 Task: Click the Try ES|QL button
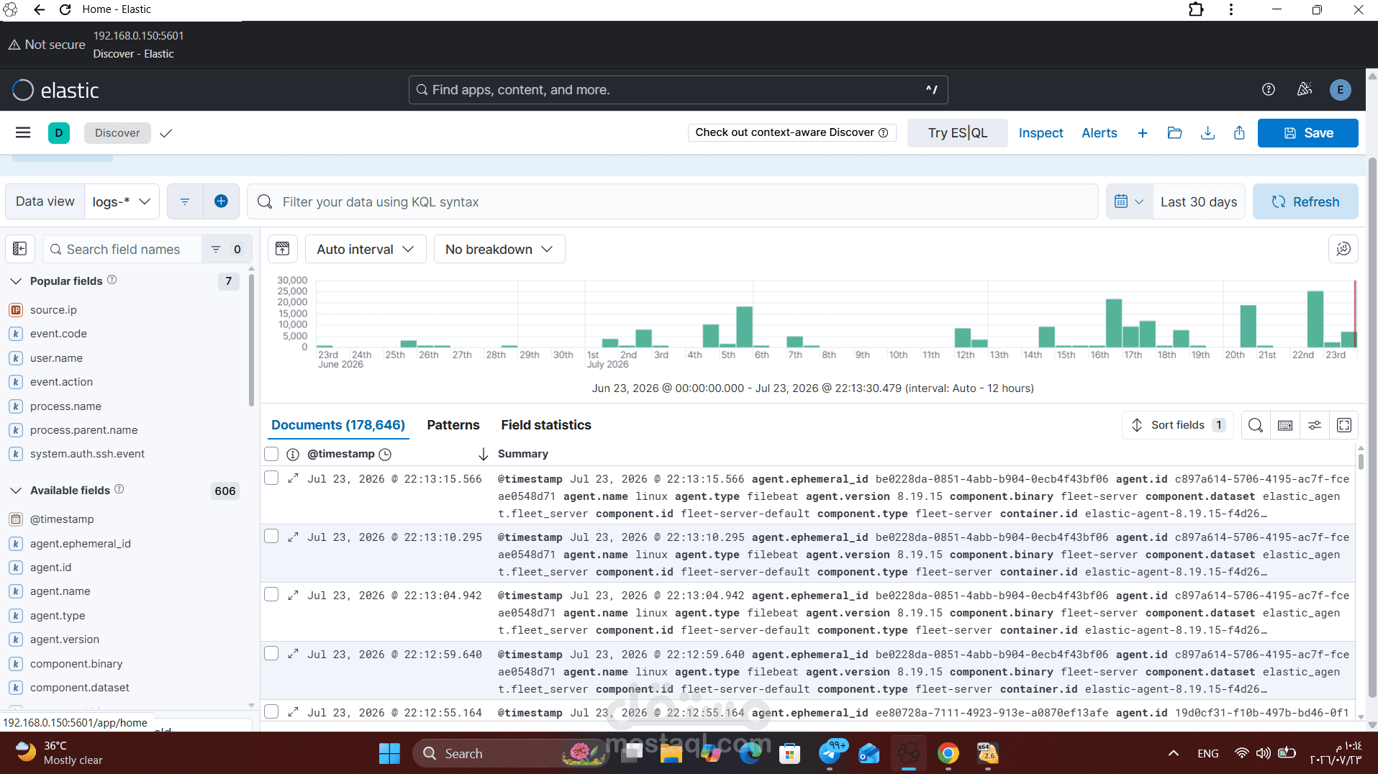tap(957, 133)
